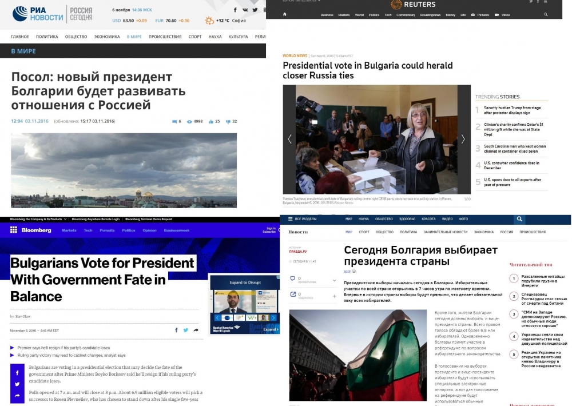Click the Bloomberg apps grid icon
Image resolution: width=572 pixels, height=406 pixels.
[14, 230]
